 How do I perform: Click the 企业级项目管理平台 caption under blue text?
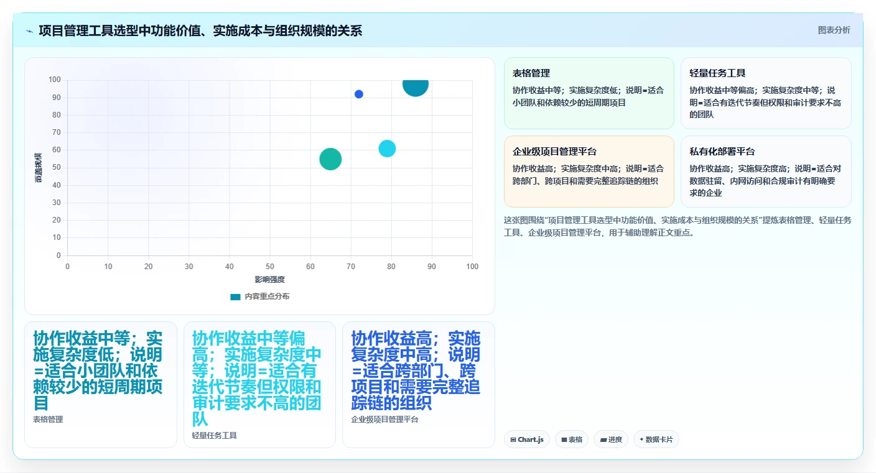pyautogui.click(x=384, y=420)
